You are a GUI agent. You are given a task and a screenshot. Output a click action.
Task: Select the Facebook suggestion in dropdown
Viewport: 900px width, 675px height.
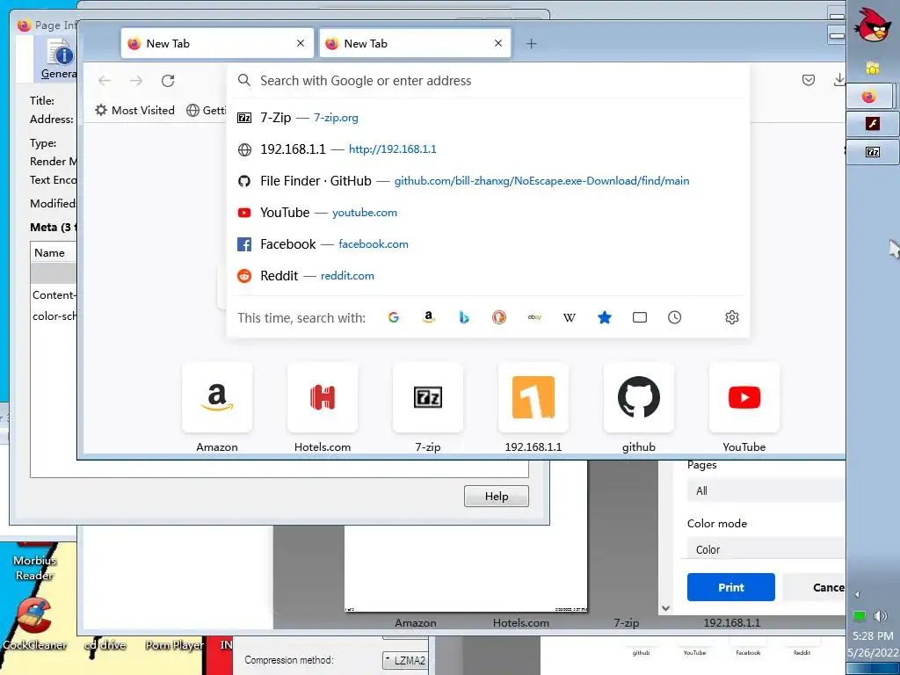pyautogui.click(x=488, y=244)
